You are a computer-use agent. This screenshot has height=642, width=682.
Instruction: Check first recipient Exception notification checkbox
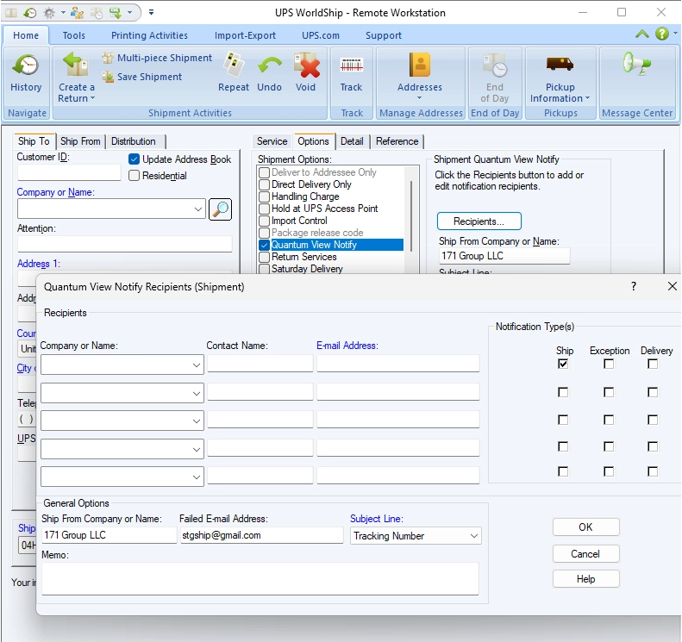609,364
